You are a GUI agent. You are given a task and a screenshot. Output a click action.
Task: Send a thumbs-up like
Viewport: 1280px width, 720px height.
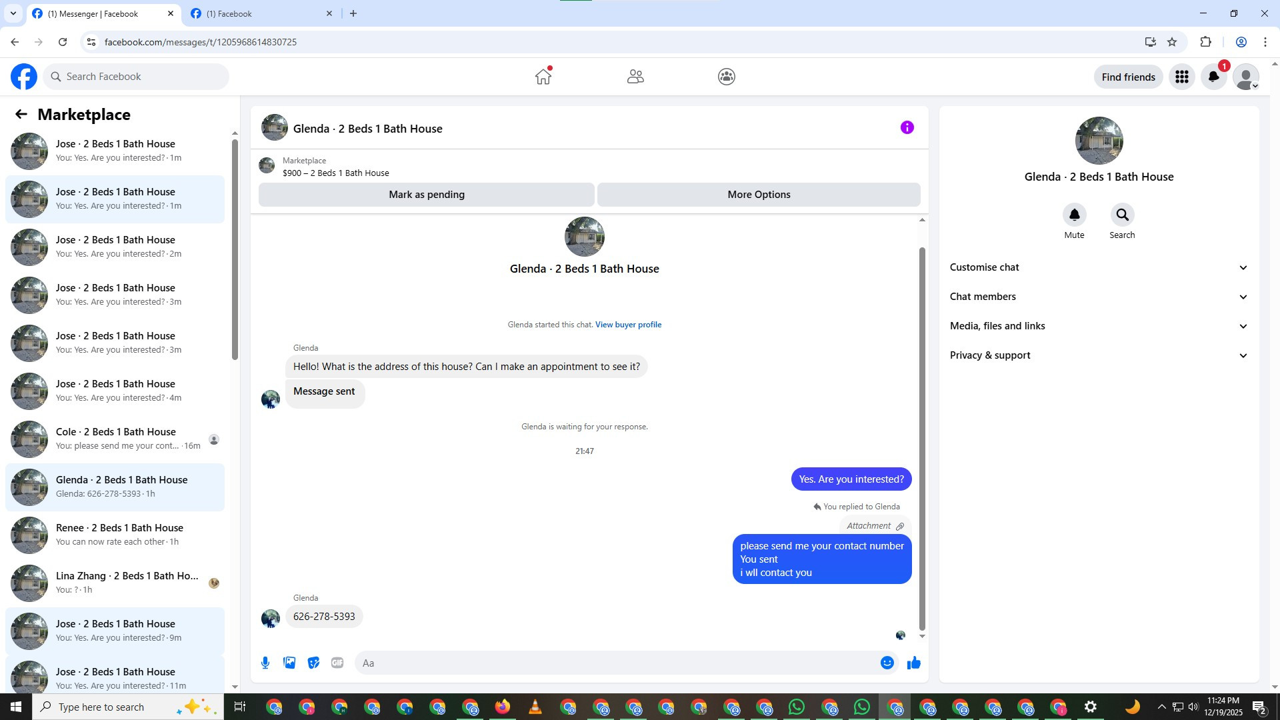[913, 663]
